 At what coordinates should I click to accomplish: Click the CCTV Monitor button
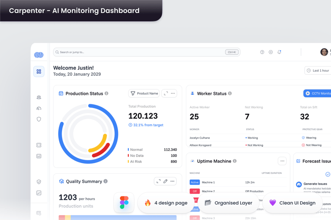click(317, 93)
